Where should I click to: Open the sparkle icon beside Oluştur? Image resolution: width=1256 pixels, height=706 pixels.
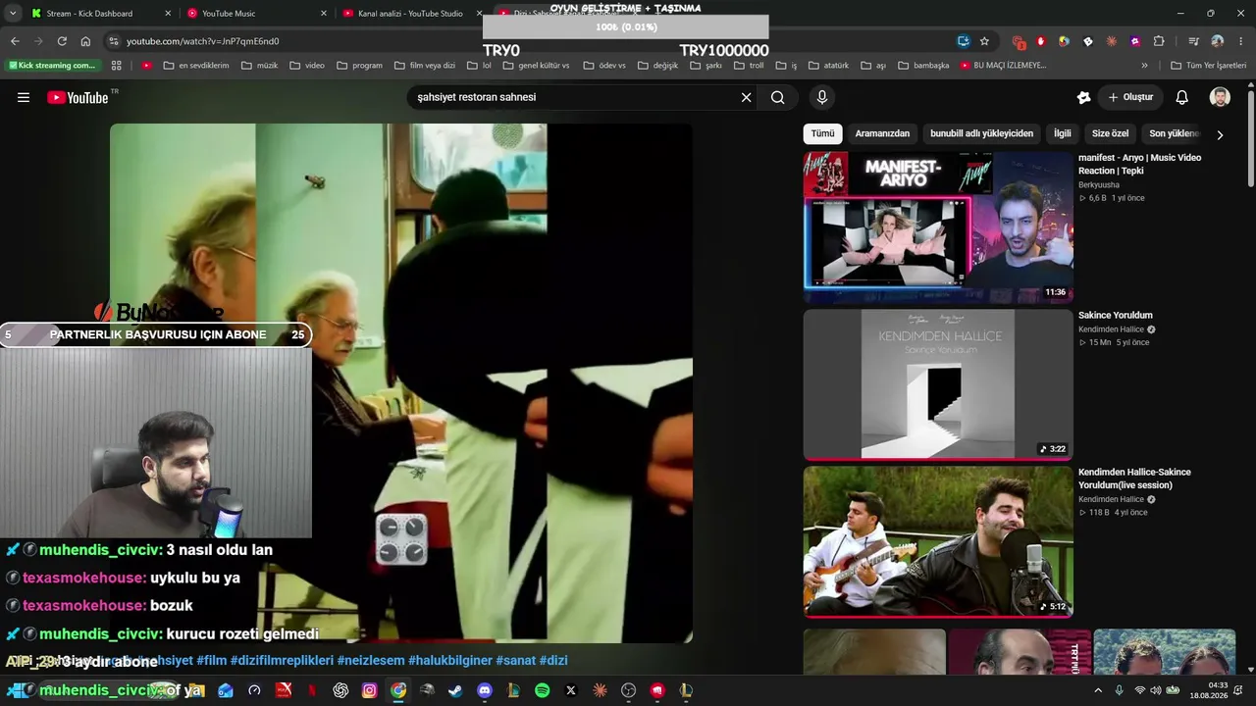tap(1083, 97)
